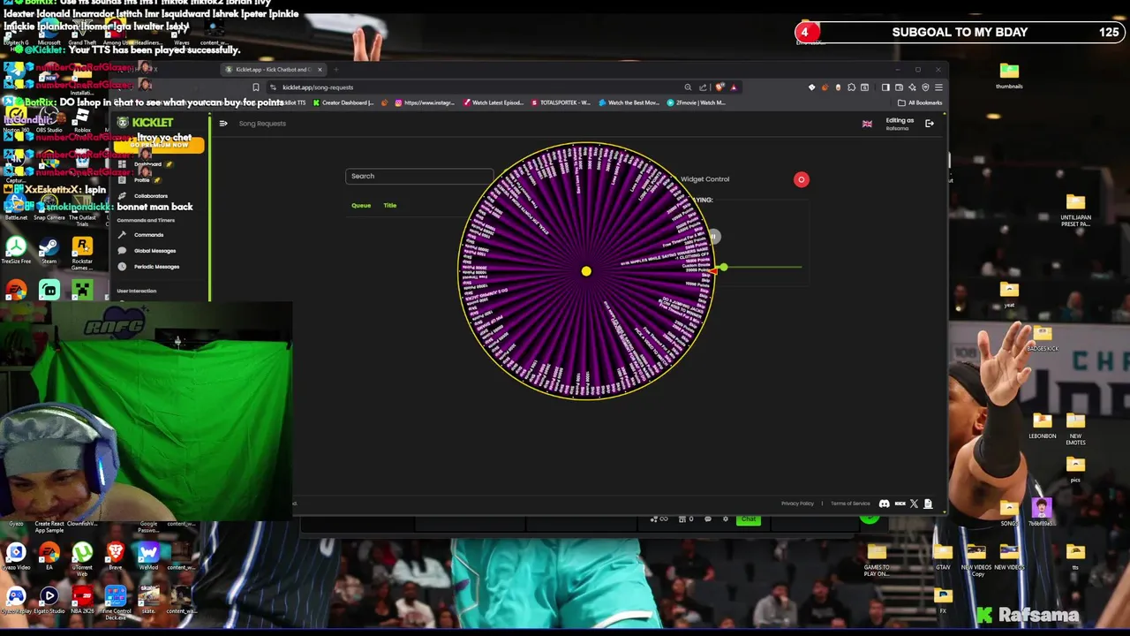Open the Brave VPN shield icon
The height and width of the screenshot is (636, 1130).
click(925, 87)
